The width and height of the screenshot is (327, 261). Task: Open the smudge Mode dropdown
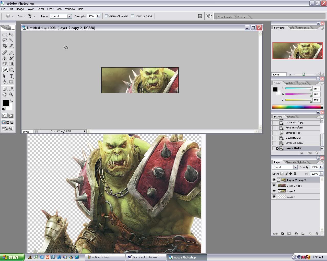[69, 16]
